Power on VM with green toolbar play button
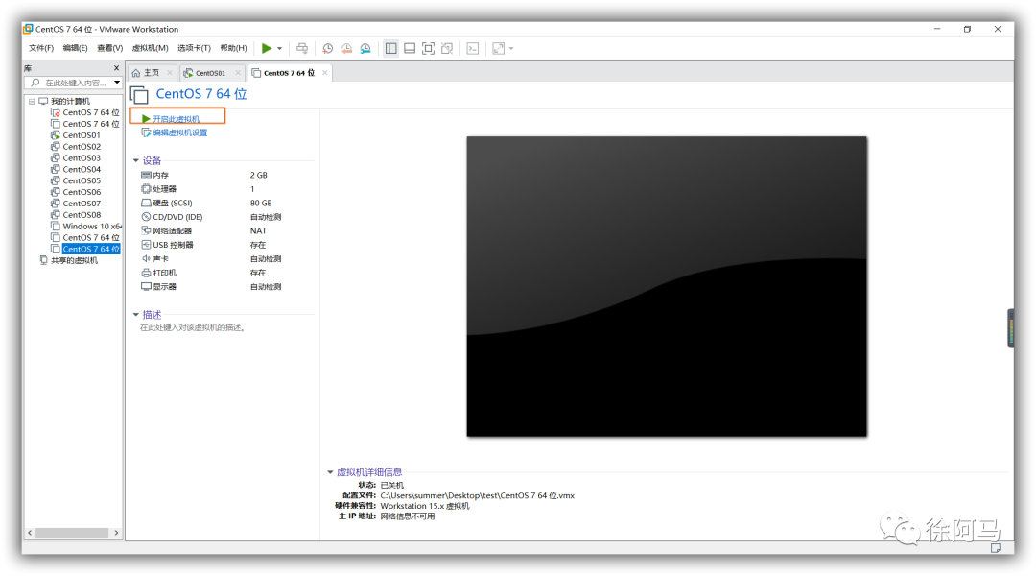The height and width of the screenshot is (576, 1036). coord(267,48)
